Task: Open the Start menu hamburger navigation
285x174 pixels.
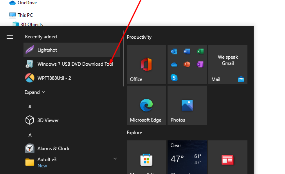Action: pyautogui.click(x=10, y=37)
